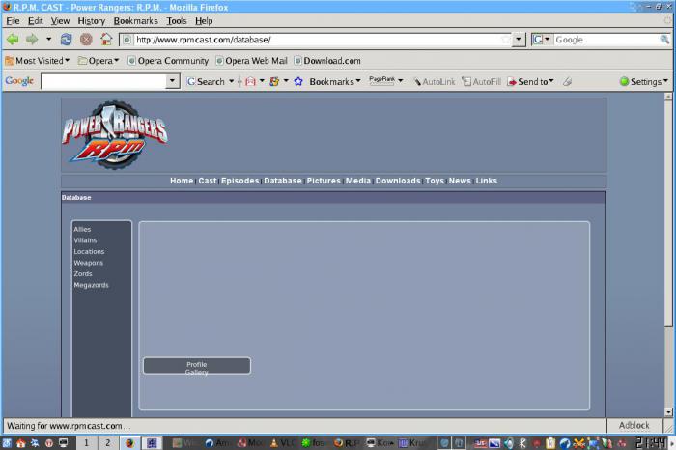Click the AutoFill toolbar button
Image resolution: width=676 pixels, height=450 pixels.
point(481,81)
